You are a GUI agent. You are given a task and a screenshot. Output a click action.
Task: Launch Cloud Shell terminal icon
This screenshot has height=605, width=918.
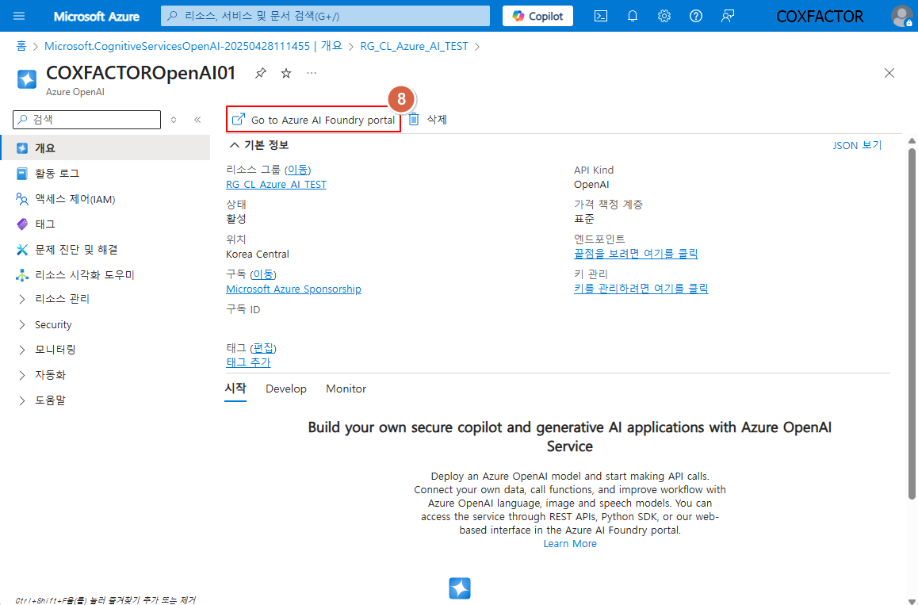click(x=601, y=16)
